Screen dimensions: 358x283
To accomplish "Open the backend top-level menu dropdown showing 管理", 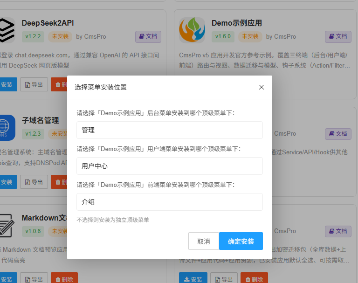I will pos(169,130).
